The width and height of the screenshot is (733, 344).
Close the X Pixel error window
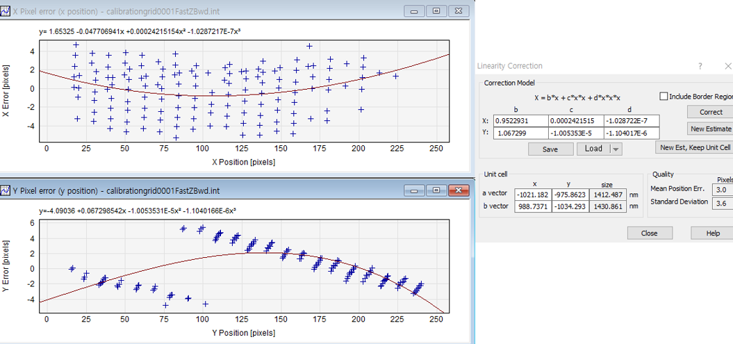458,10
